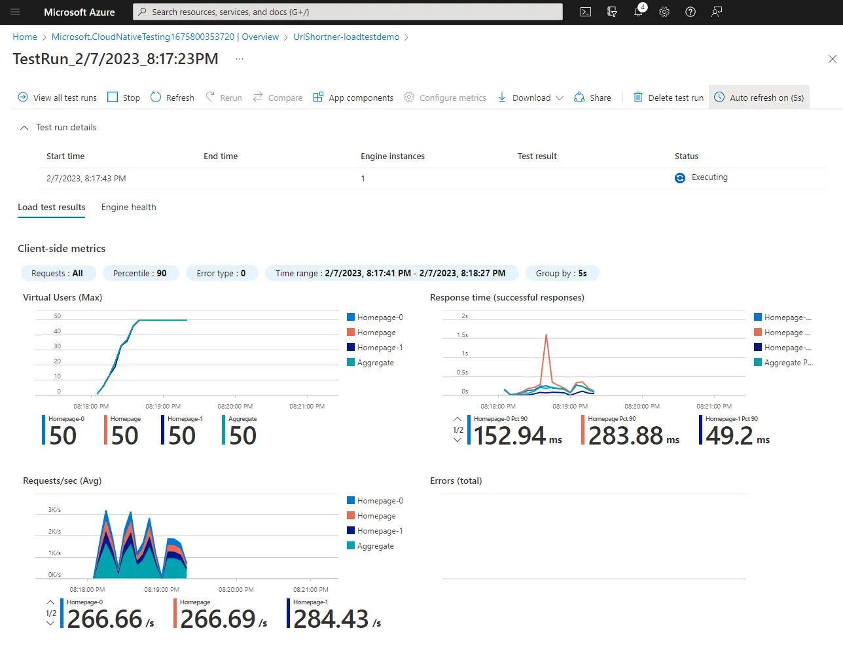This screenshot has width=843, height=656.
Task: Open the Download dropdown
Action: pyautogui.click(x=530, y=98)
